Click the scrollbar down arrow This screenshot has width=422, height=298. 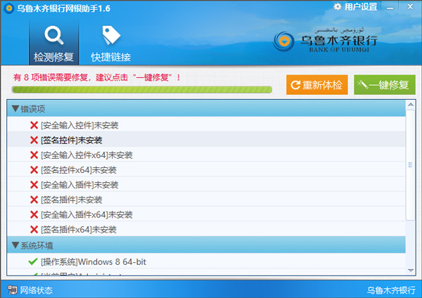[x=411, y=271]
